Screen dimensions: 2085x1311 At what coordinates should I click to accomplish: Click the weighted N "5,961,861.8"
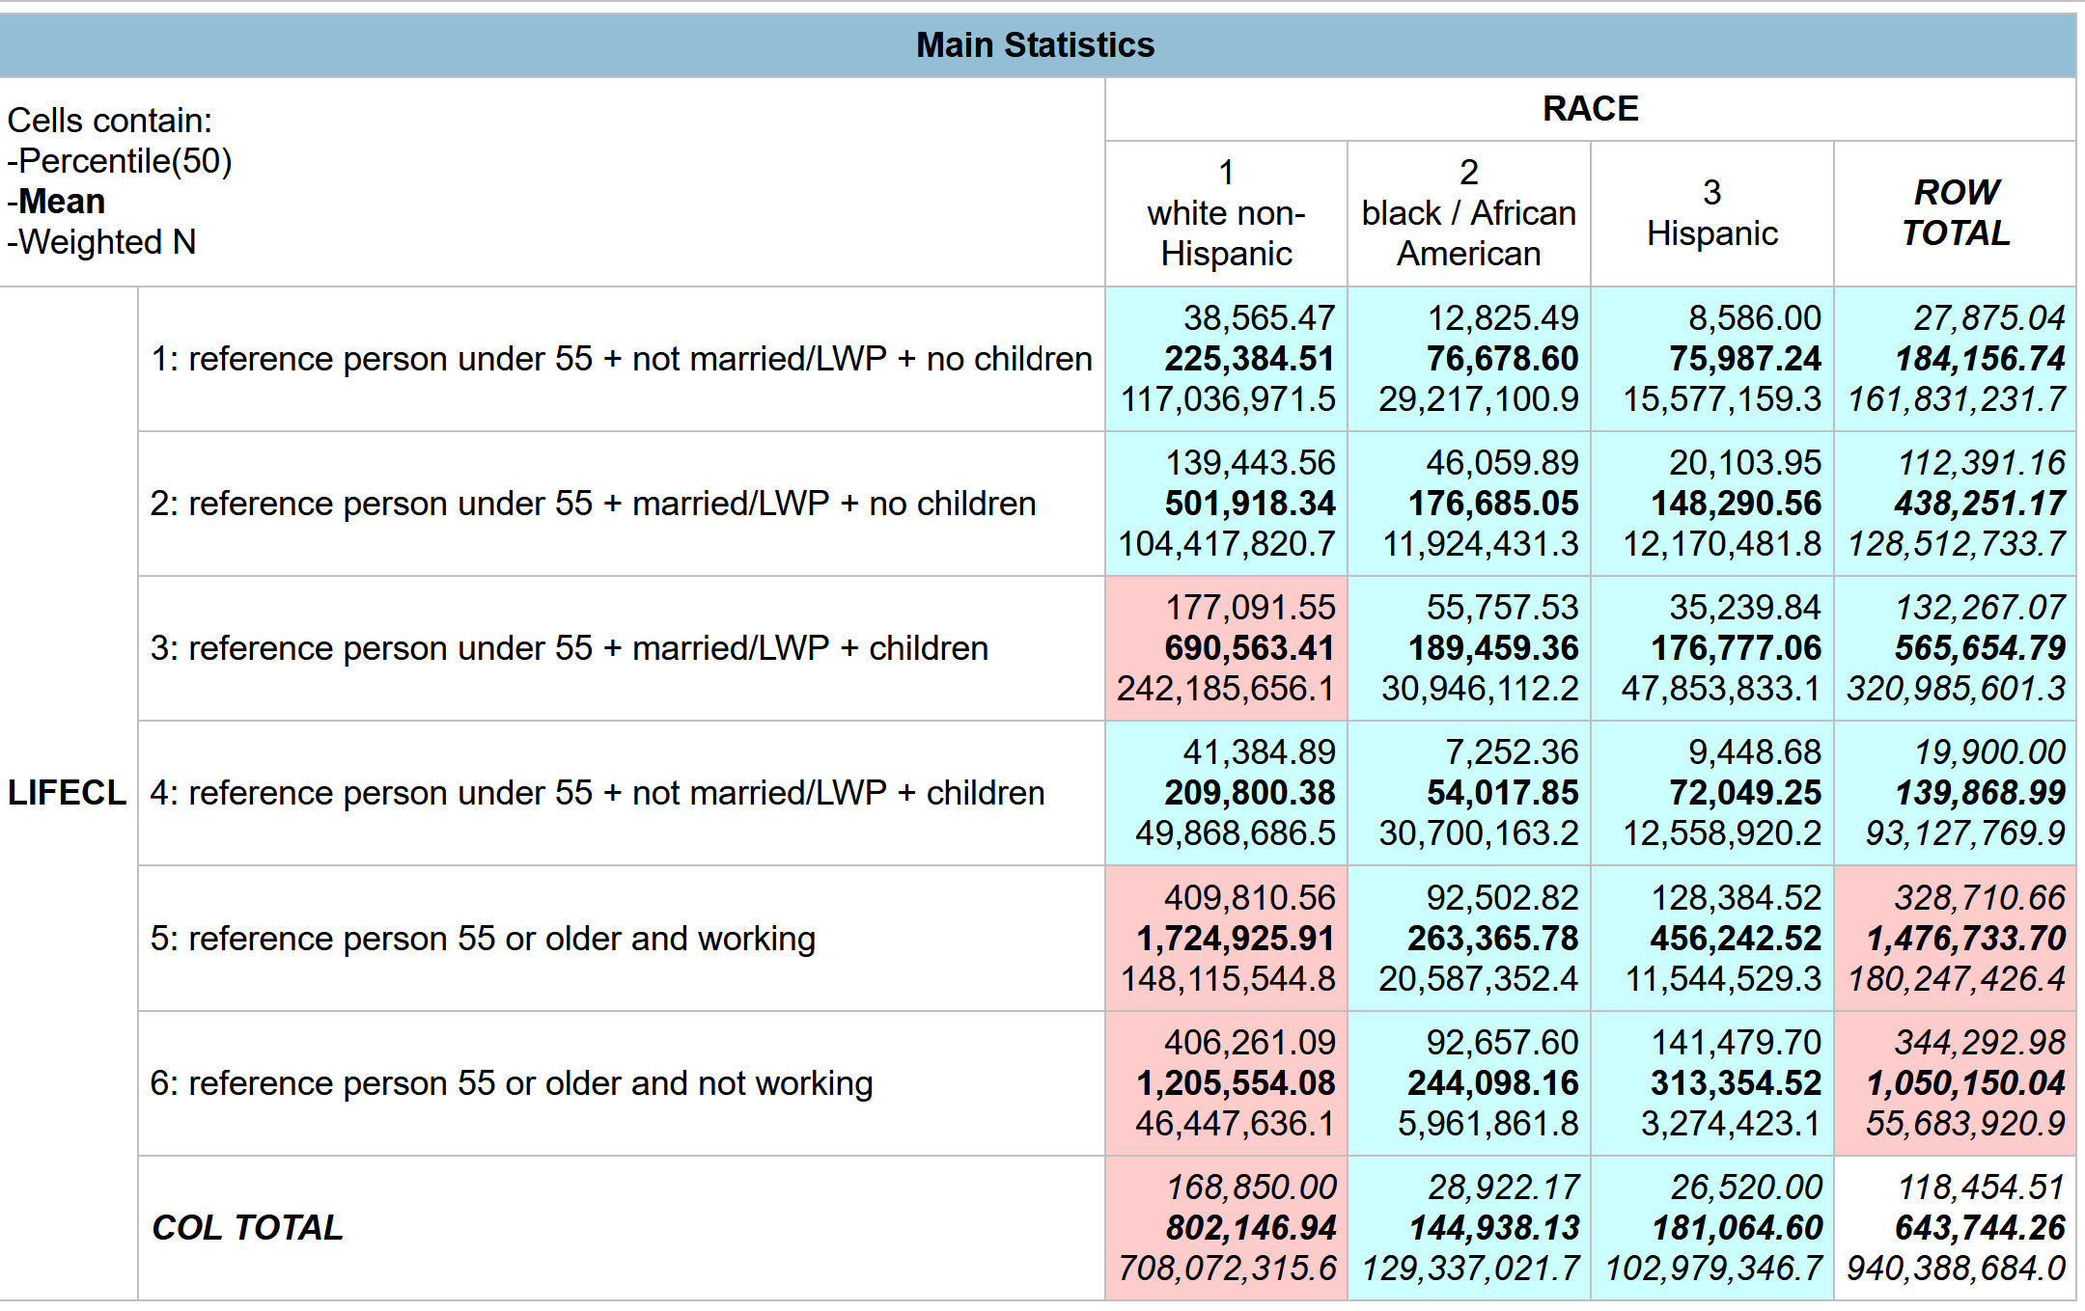tap(1487, 1124)
